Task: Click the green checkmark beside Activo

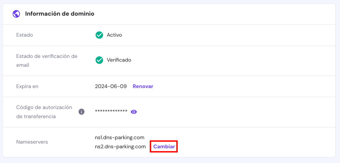Action: coord(99,35)
